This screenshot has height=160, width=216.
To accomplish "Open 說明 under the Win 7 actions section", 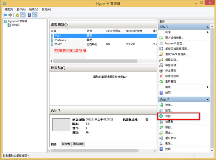I will pyautogui.click(x=168, y=149).
